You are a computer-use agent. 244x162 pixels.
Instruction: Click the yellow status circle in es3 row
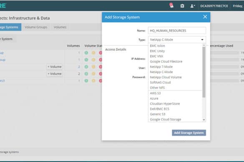93,81
